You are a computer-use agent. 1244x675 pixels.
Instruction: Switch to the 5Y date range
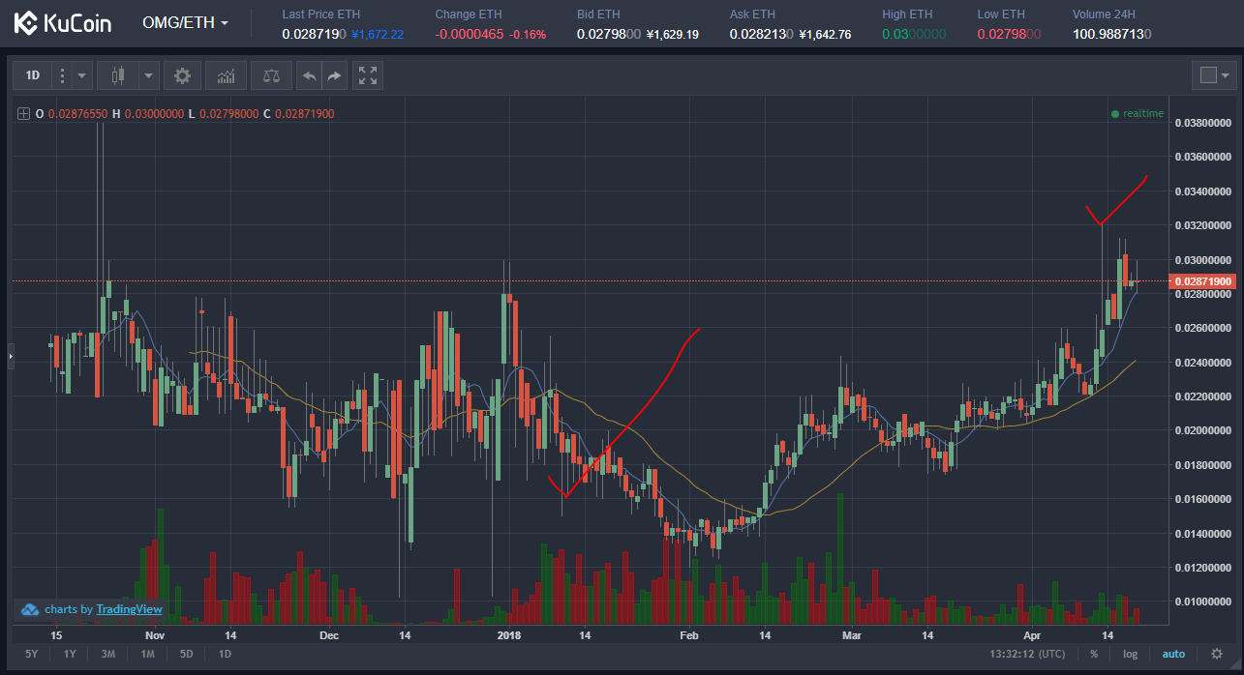[31, 654]
